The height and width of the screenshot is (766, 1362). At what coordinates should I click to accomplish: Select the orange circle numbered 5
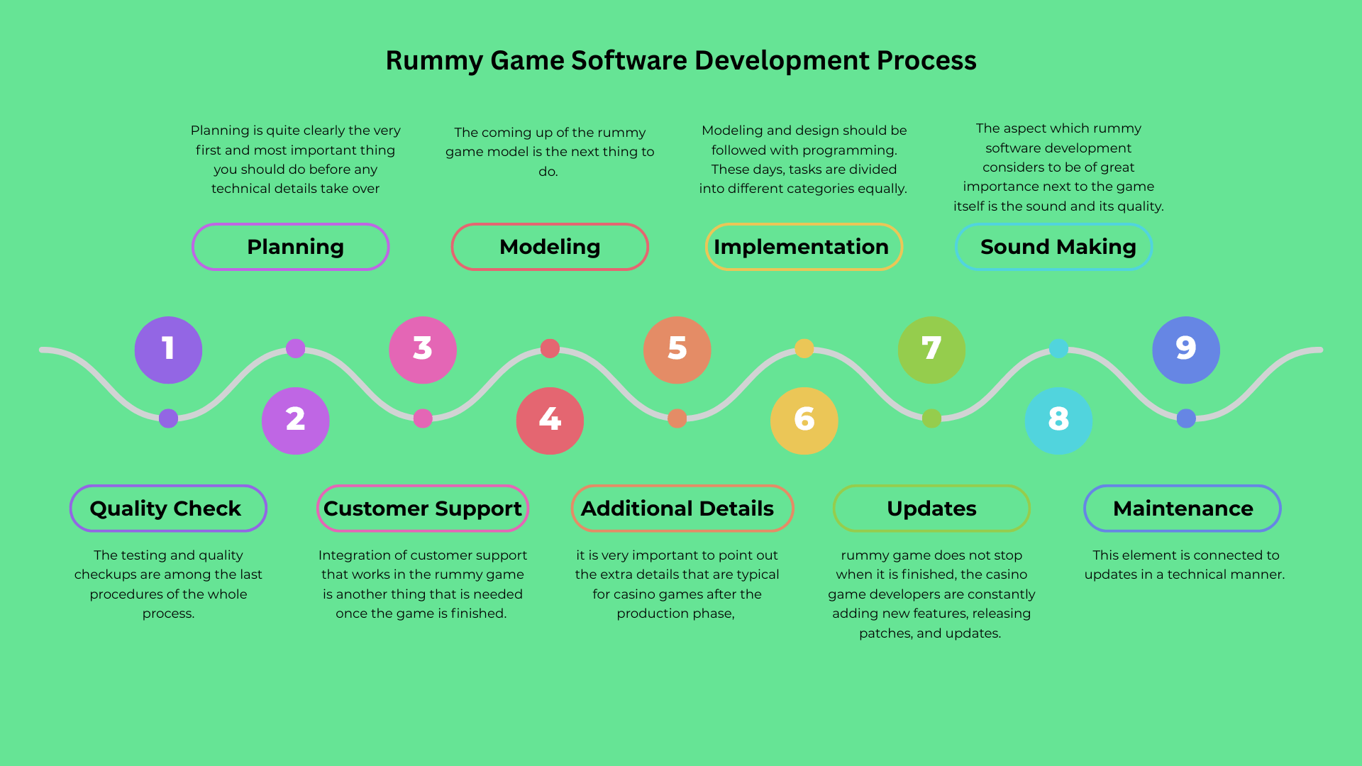click(677, 350)
